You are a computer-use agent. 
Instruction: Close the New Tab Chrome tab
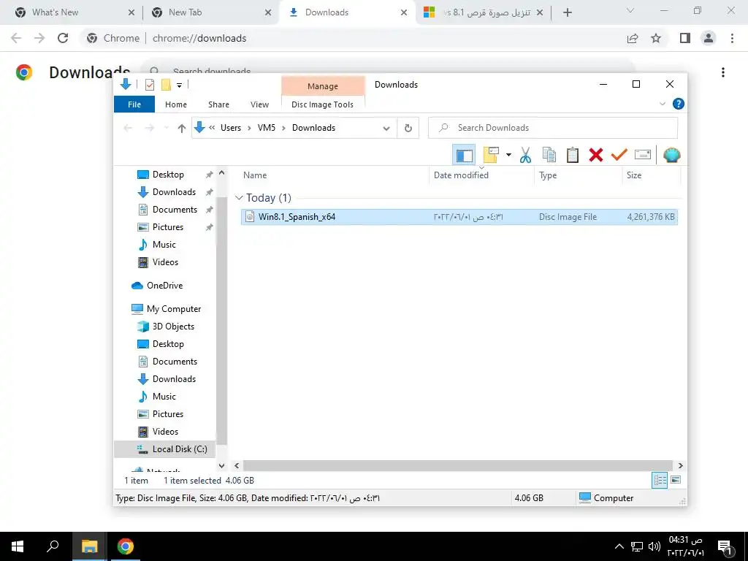[x=268, y=12]
